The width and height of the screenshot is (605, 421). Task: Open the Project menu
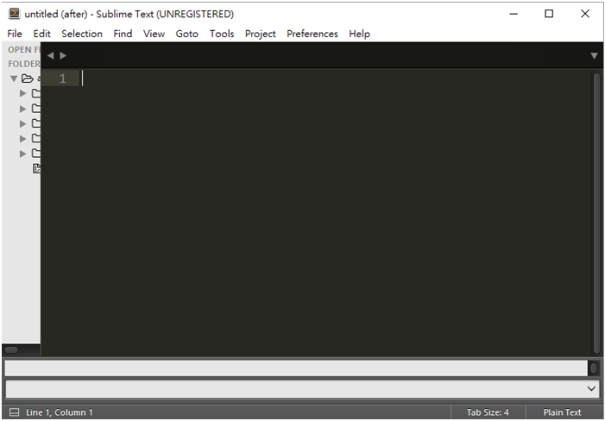pos(261,34)
